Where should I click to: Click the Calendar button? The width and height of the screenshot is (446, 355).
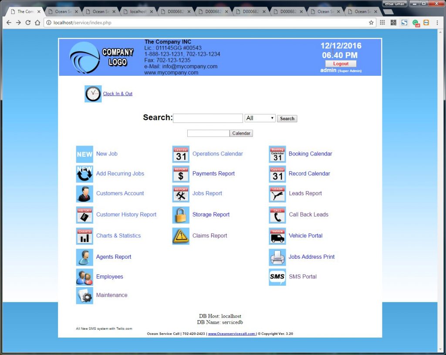tap(241, 133)
